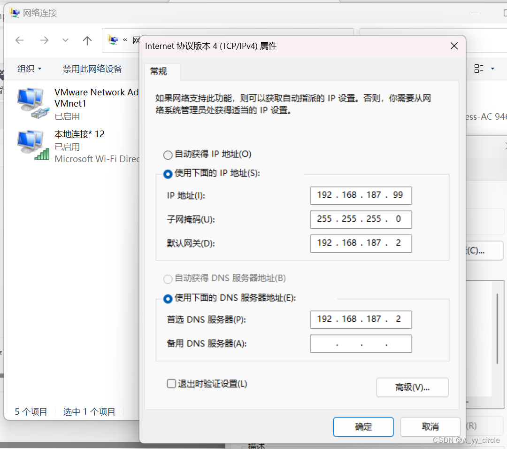Viewport: 507px width, 449px height.
Task: Click the 备用 DNS 服务器 input field
Action: pyautogui.click(x=361, y=343)
